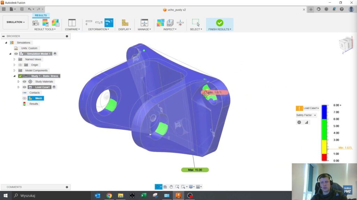Open the Select menu

(197, 29)
